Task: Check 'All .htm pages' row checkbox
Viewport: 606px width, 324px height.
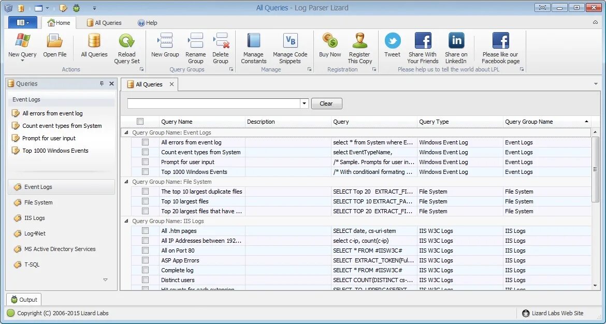Action: 146,231
